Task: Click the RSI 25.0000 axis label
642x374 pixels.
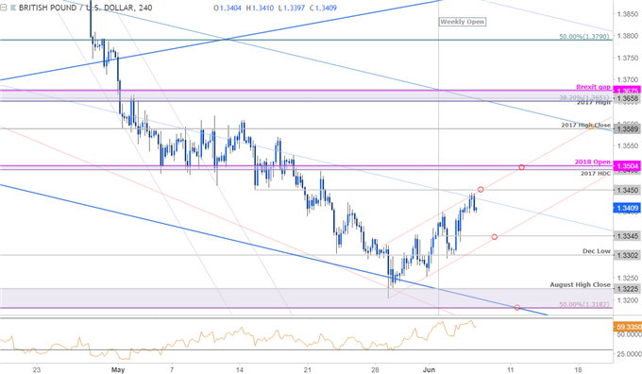Action: pyautogui.click(x=629, y=353)
